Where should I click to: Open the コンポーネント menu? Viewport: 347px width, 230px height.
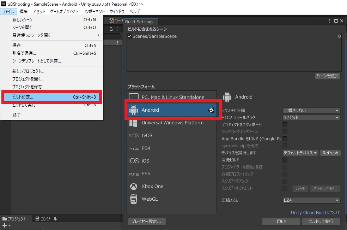94,11
